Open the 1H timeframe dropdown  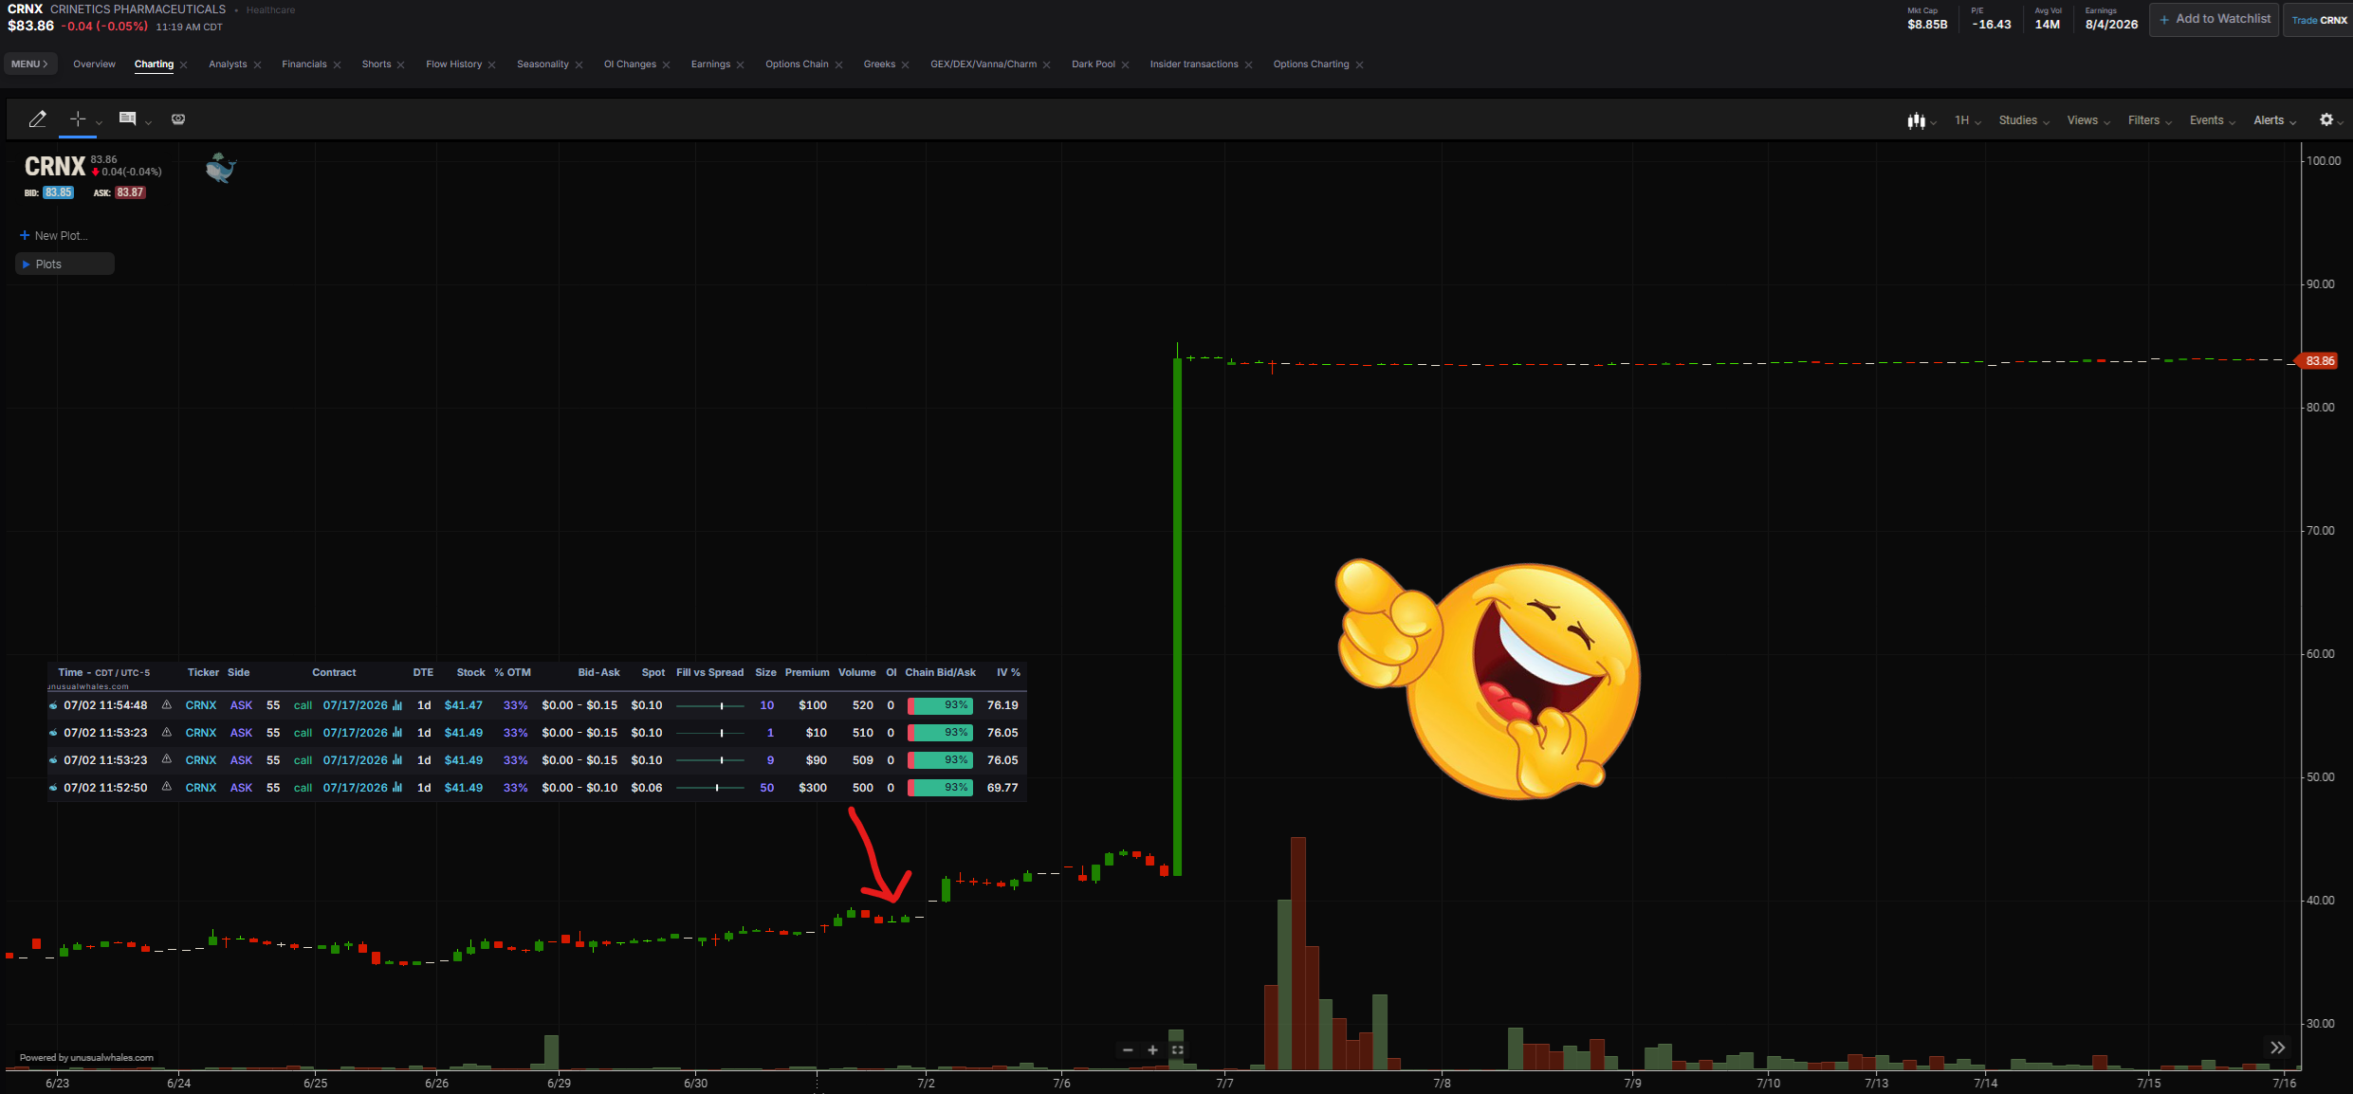1967,120
